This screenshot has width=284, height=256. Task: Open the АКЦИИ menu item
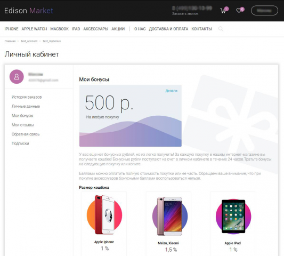pos(118,29)
